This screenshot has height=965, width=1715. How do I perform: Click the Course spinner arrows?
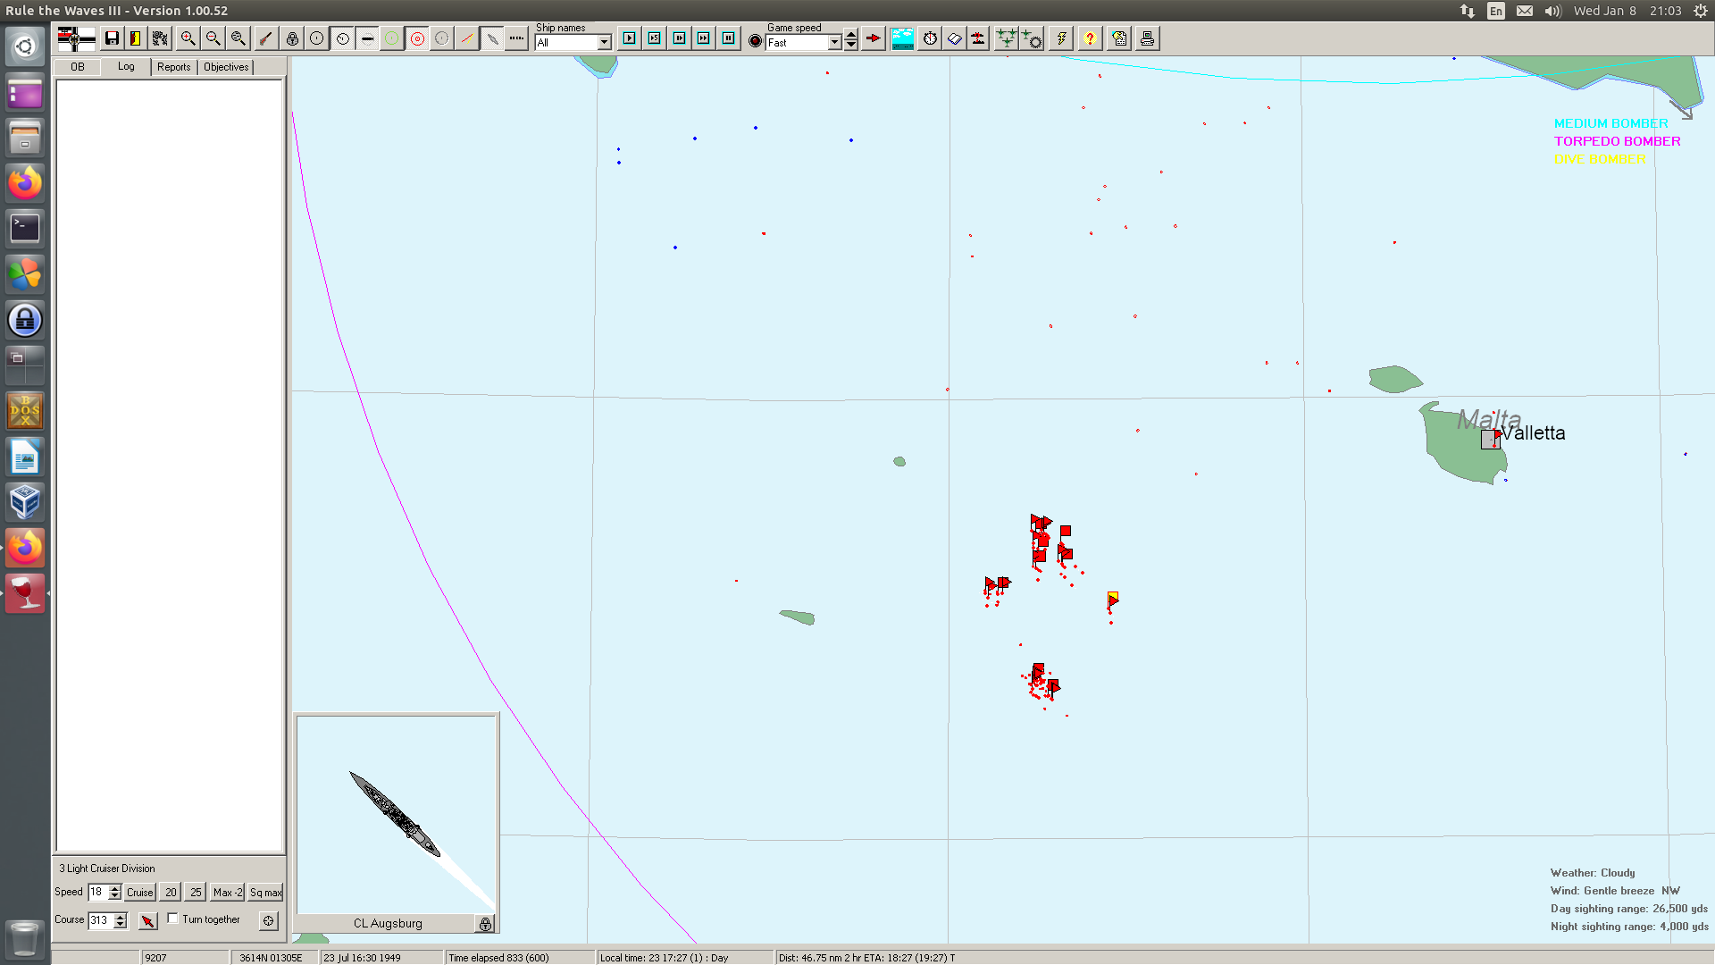click(x=121, y=920)
